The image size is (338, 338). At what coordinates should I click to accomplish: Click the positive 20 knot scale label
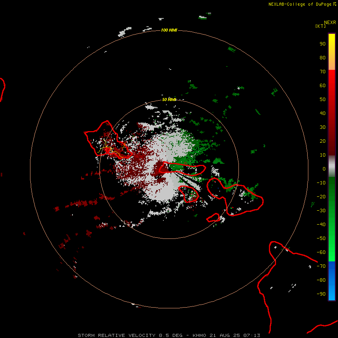[x=323, y=141]
